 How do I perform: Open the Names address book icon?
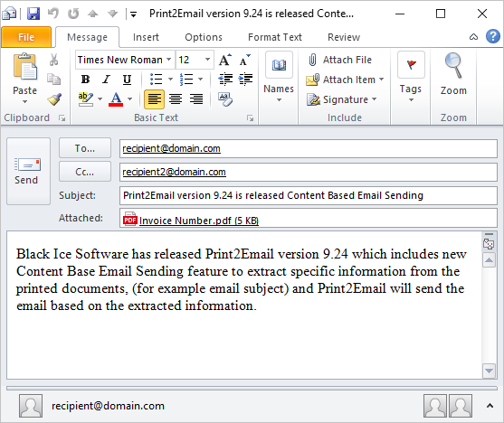(x=279, y=65)
